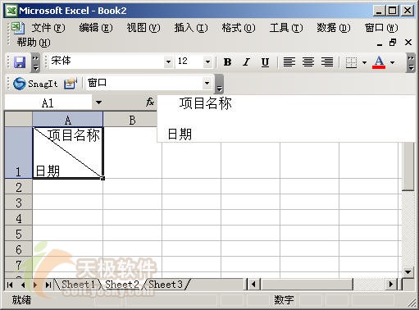419x310 pixels.
Task: Expand formatting toolbar options at far right
Action: tap(411, 62)
